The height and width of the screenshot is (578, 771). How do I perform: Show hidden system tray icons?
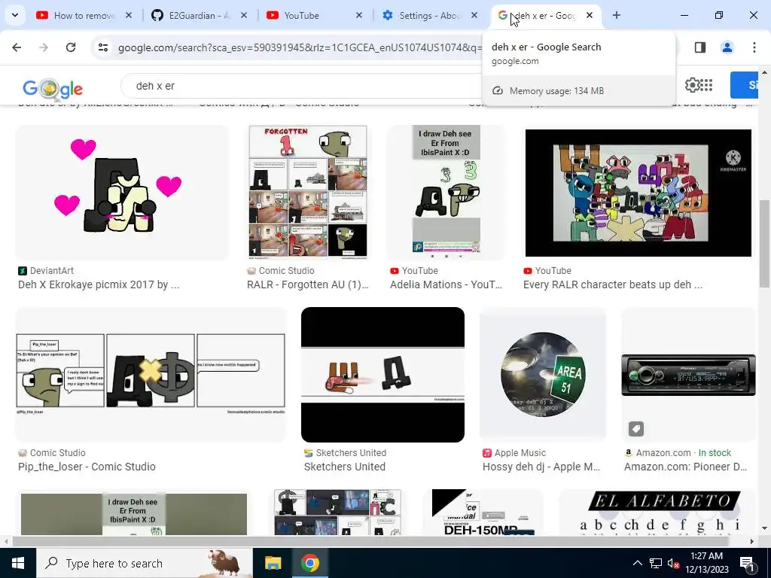point(637,563)
